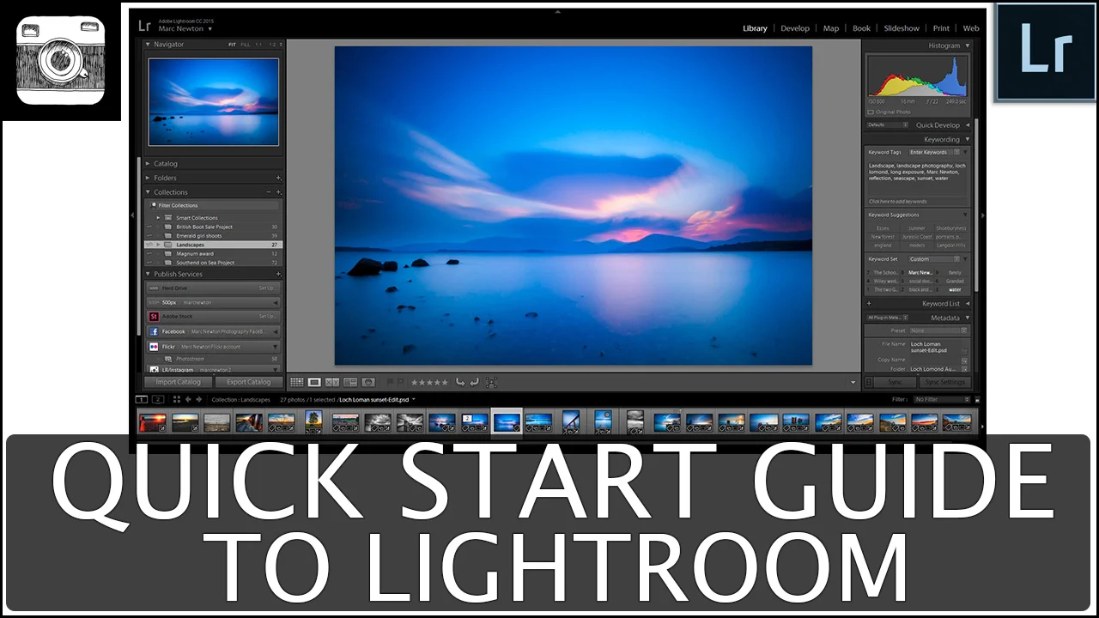Toggle the pick flag in the toolbar
Image resolution: width=1099 pixels, height=618 pixels.
click(x=389, y=382)
